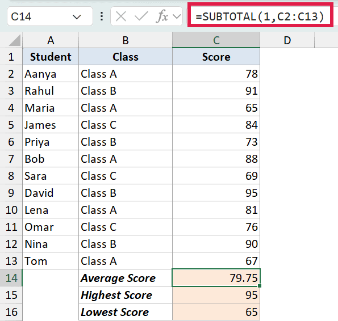Image resolution: width=338 pixels, height=321 pixels.
Task: Click the Average Score label cell
Action: pyautogui.click(x=126, y=278)
